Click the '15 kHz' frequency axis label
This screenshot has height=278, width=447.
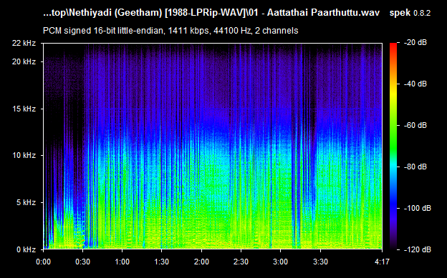click(24, 109)
